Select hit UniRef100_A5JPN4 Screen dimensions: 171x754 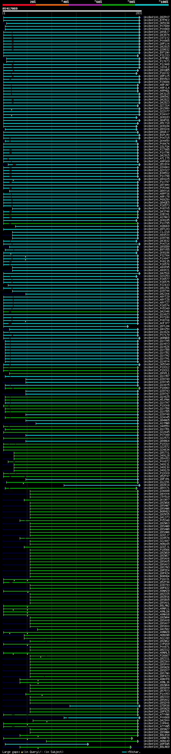point(157,400)
